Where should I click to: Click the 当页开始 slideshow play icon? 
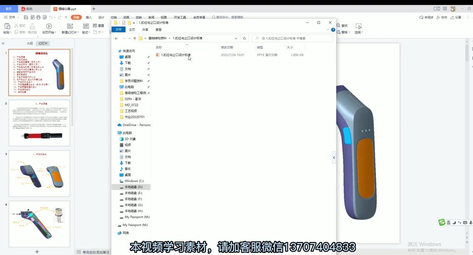coord(49,25)
